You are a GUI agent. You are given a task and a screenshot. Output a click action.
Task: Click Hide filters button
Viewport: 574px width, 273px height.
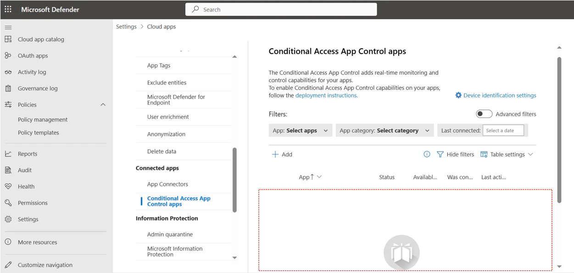coord(455,154)
